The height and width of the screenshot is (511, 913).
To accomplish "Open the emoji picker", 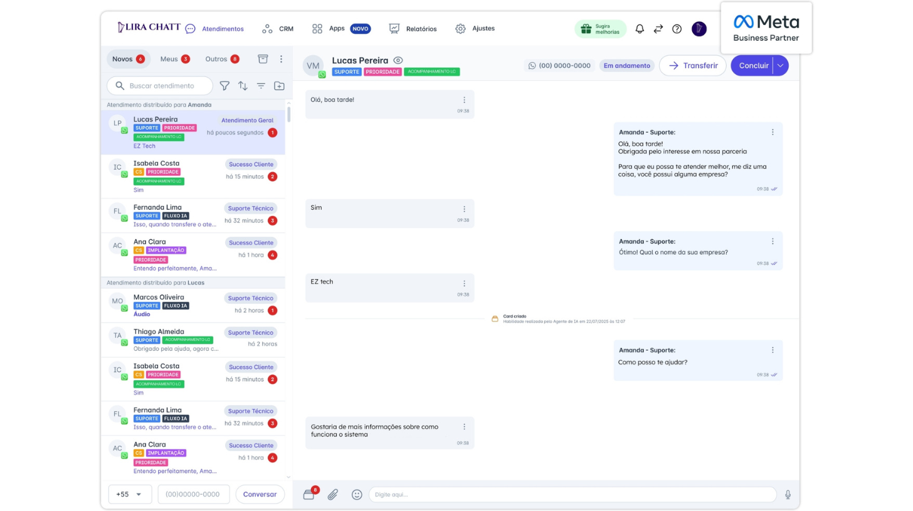I will (x=357, y=495).
